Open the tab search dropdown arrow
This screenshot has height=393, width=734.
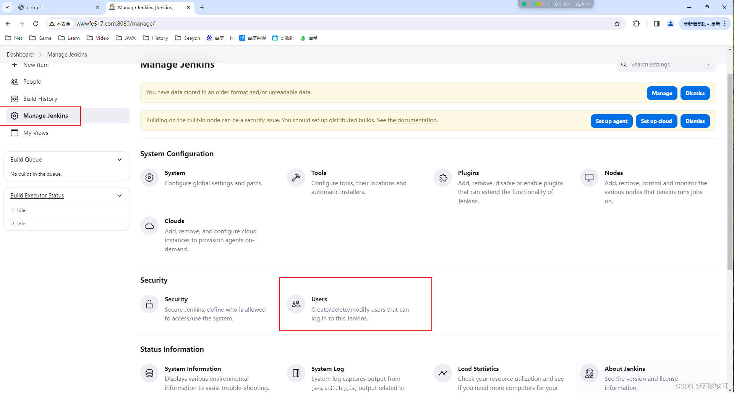coord(7,7)
